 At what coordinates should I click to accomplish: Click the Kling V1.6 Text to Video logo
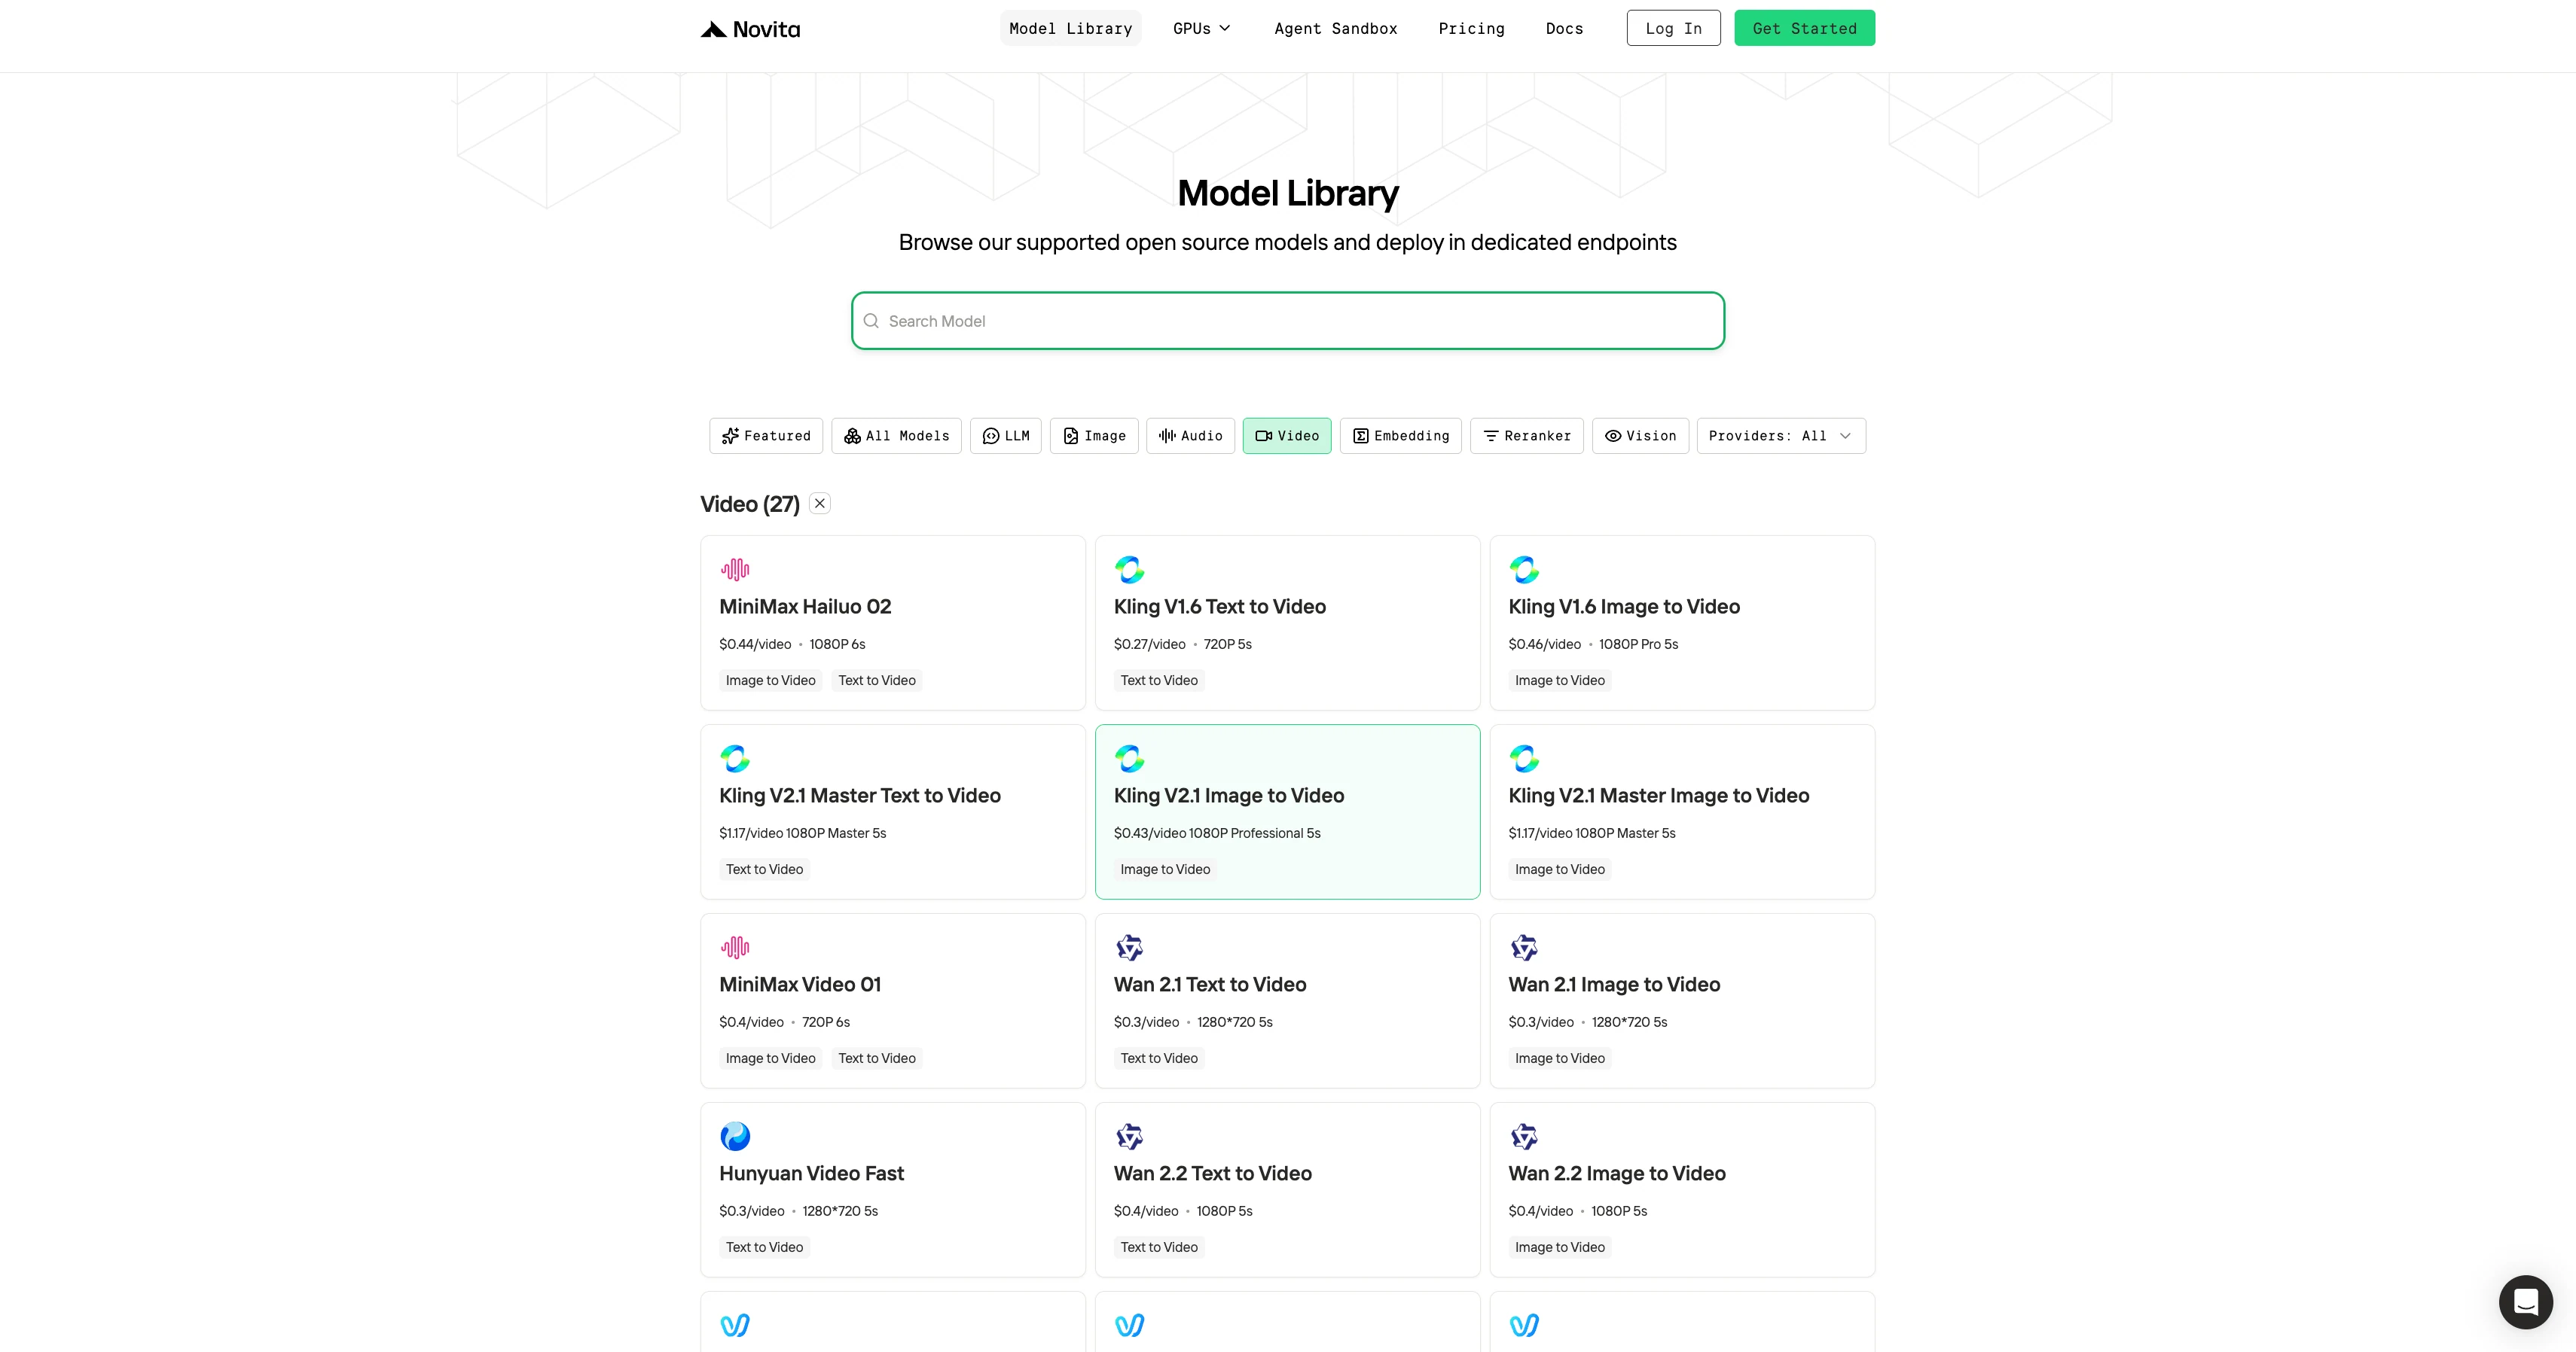click(x=1129, y=570)
